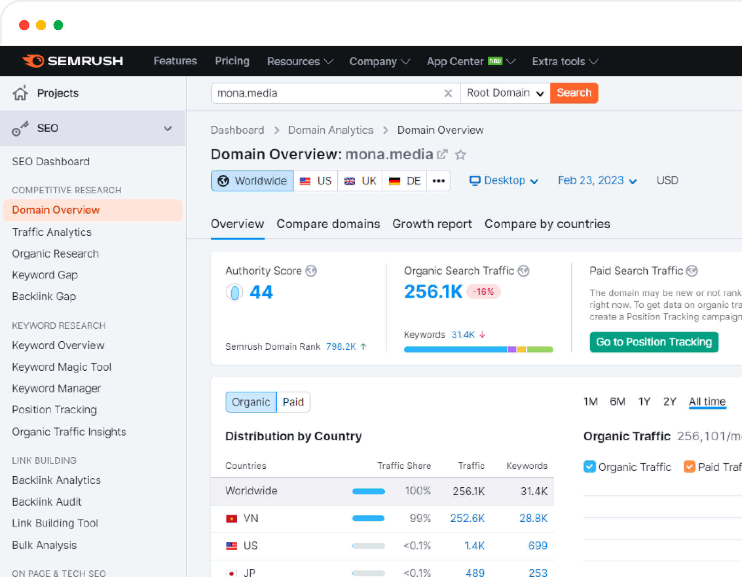Collapse the SEO sidebar section
The image size is (742, 577).
click(x=168, y=129)
